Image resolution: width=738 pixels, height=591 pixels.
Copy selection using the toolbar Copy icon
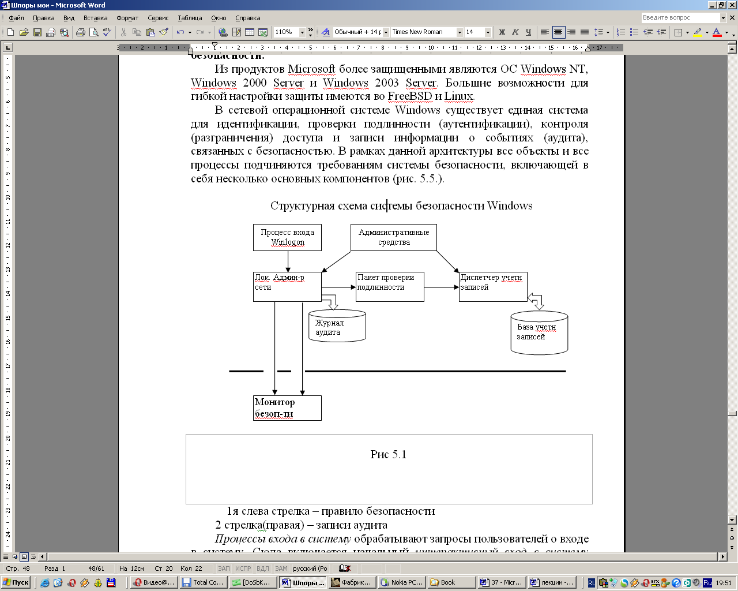137,32
